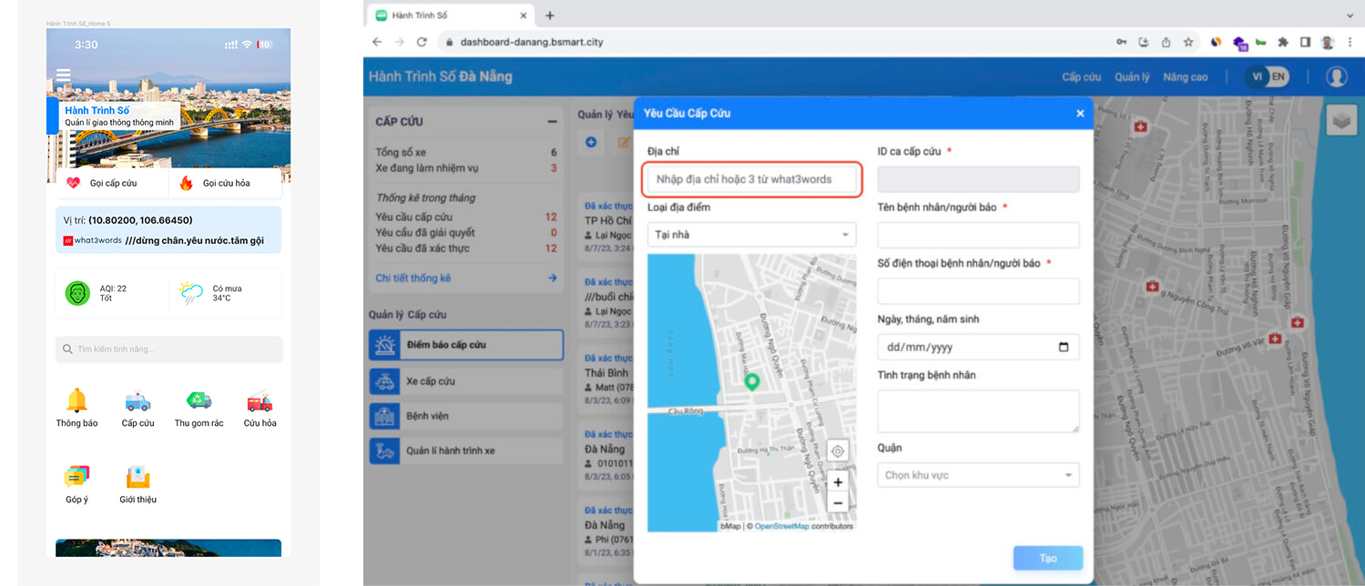Switch language to EN
Screen dimensions: 1365x586
coord(1278,76)
